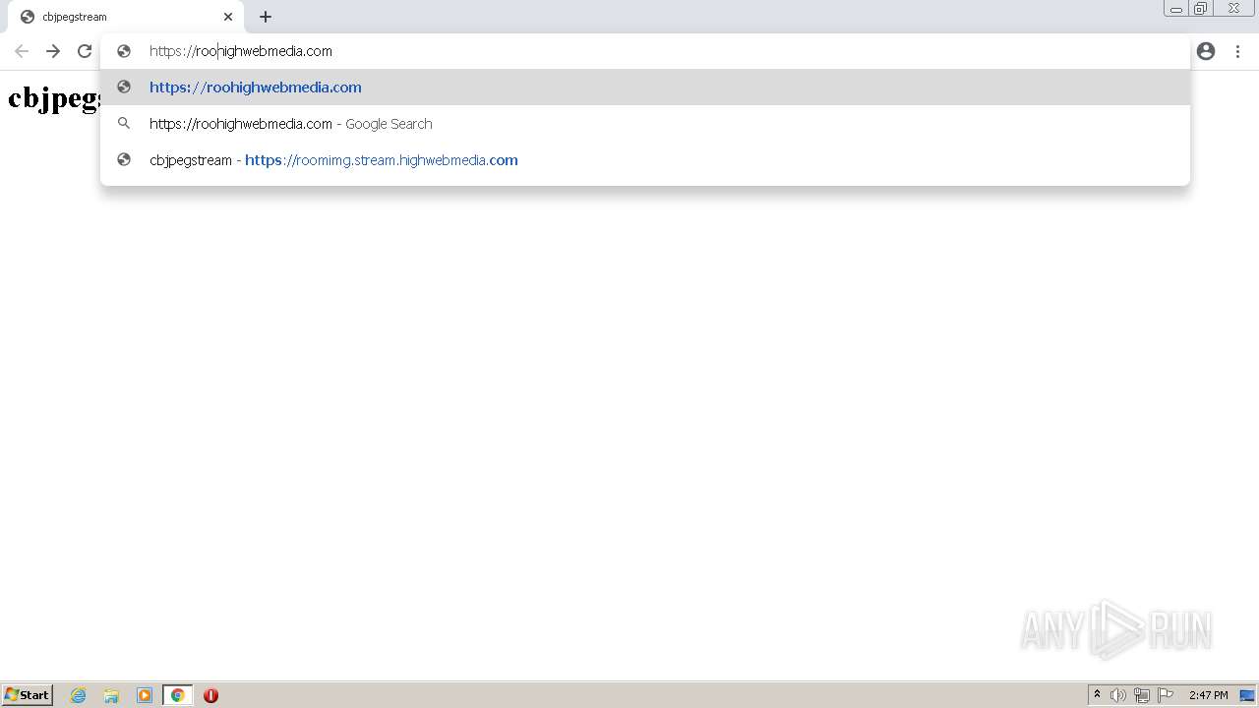Image resolution: width=1259 pixels, height=708 pixels.
Task: Open the Windows Start menu
Action: coord(27,695)
